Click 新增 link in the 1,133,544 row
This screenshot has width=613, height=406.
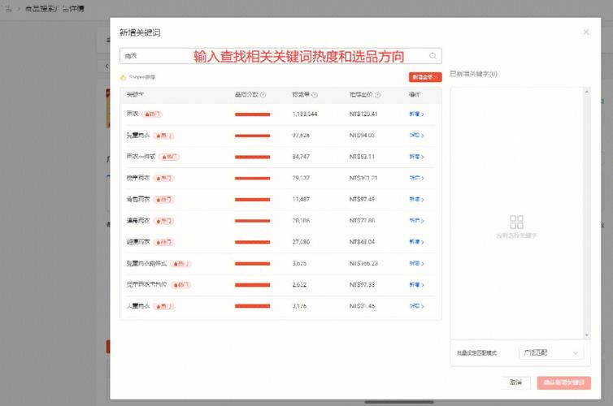click(416, 114)
